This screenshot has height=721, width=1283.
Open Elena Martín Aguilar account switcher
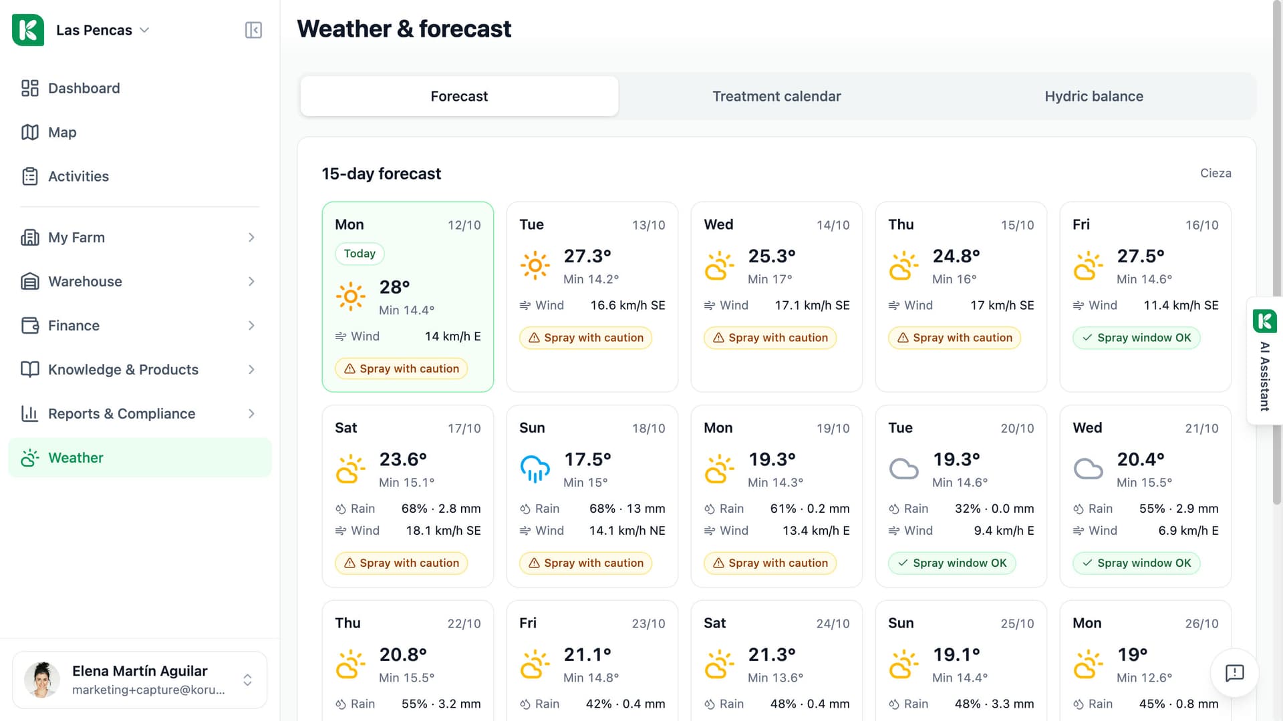[x=140, y=680]
